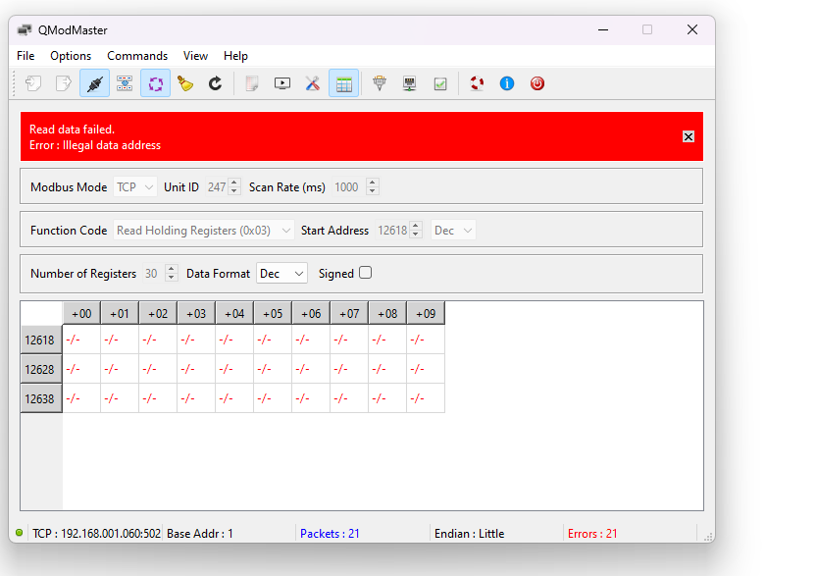The width and height of the screenshot is (817, 576).
Task: Clear the table with the broom icon
Action: pos(185,83)
